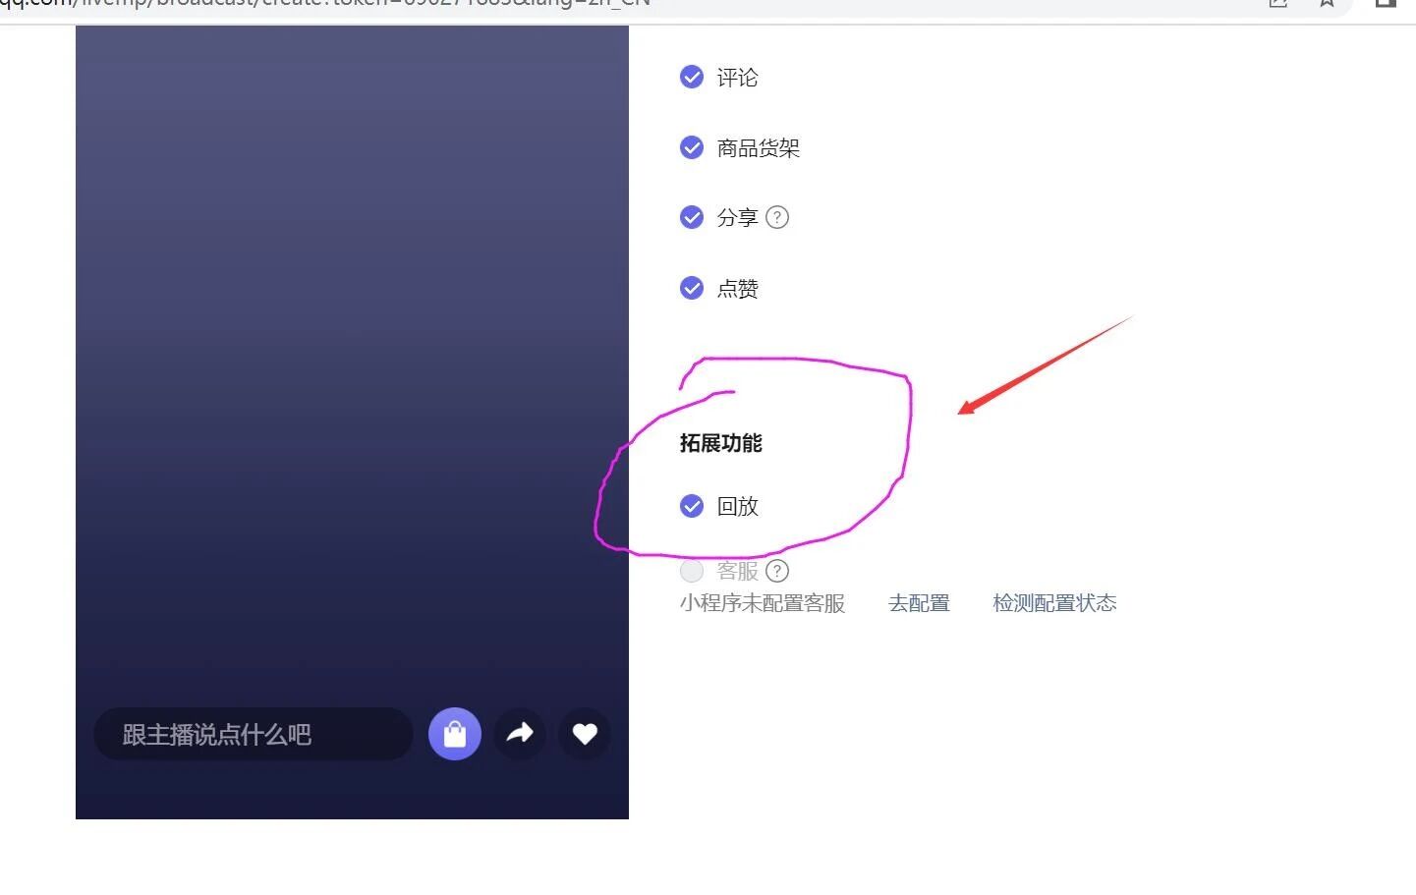Click the 商品货架 label text
The width and height of the screenshot is (1416, 895).
point(759,148)
